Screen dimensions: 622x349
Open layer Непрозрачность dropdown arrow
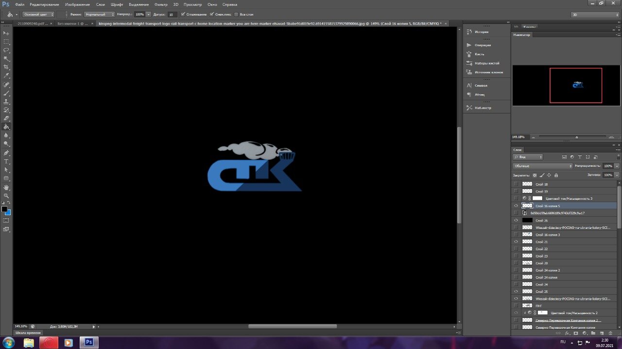(617, 166)
